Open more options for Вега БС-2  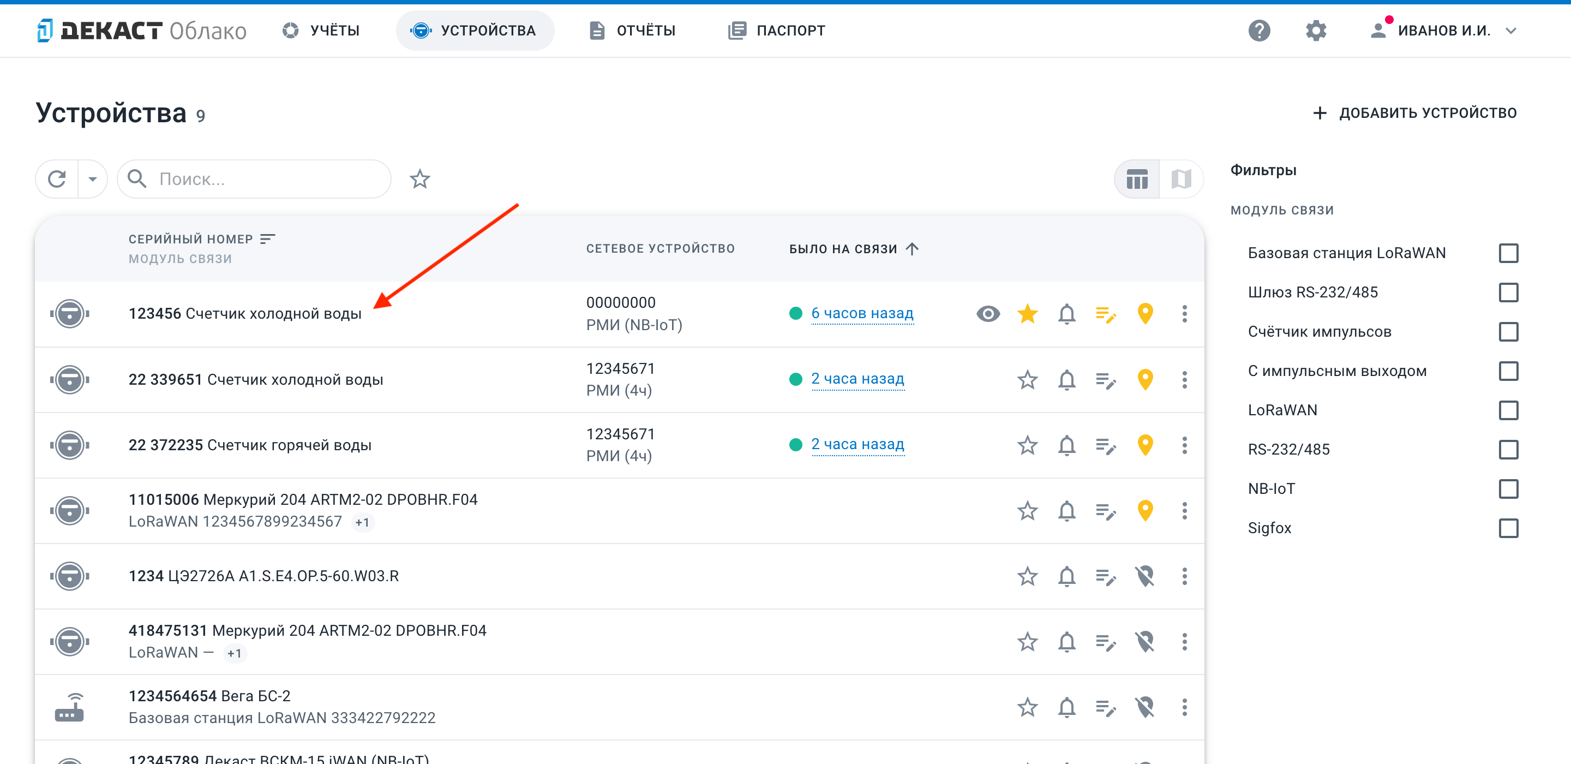pyautogui.click(x=1184, y=707)
